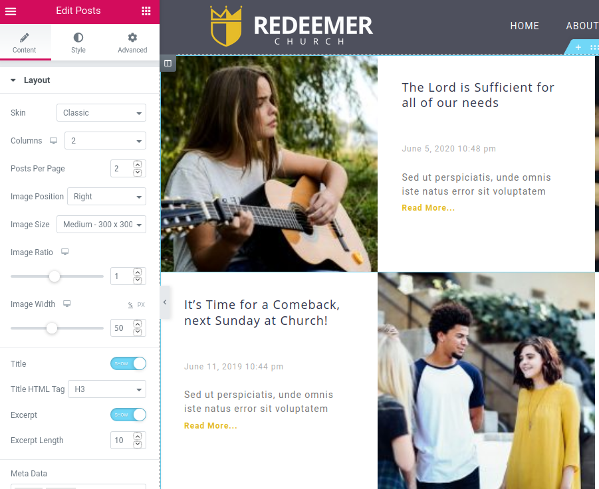Click the add section plus icon
Viewport: 599px width, 489px height.
(x=578, y=47)
